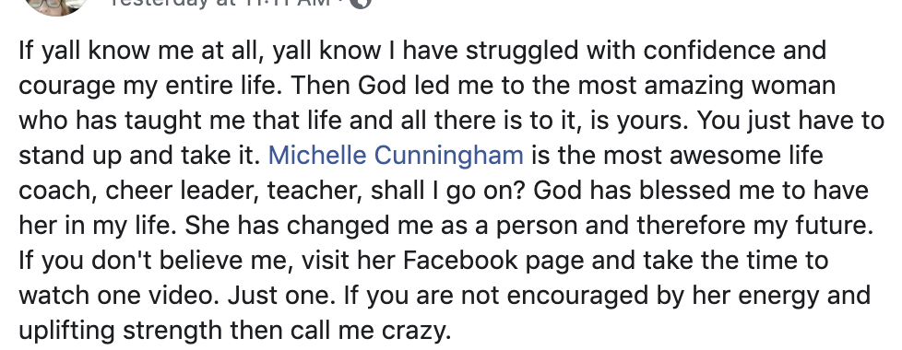
Task: Click the word "strength" in the last line
Action: tap(172, 332)
